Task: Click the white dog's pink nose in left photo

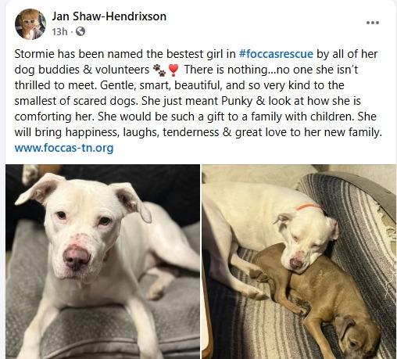Action: (x=77, y=258)
